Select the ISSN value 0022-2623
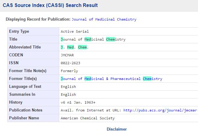The height and width of the screenshot is (133, 198). point(70,63)
